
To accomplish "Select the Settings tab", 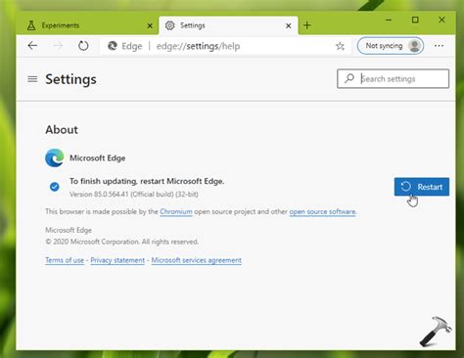I will click(x=228, y=25).
